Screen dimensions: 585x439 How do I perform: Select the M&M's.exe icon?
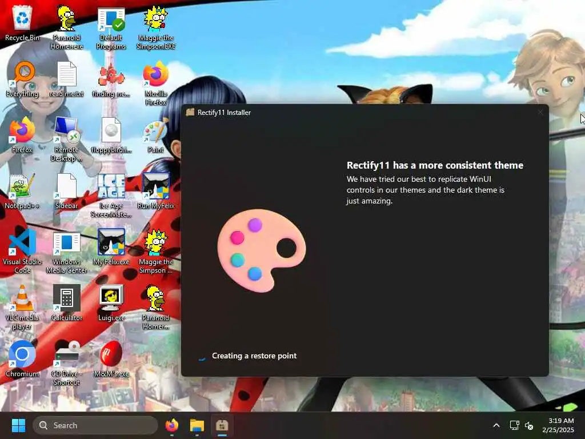pyautogui.click(x=111, y=360)
